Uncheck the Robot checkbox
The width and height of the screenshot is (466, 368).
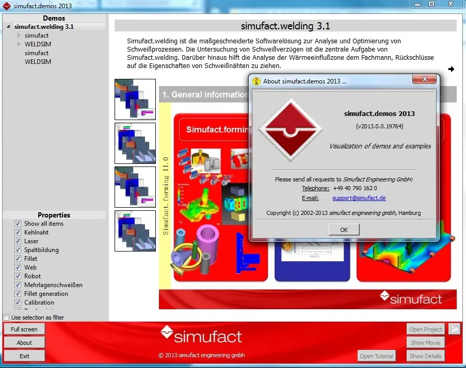click(x=18, y=276)
